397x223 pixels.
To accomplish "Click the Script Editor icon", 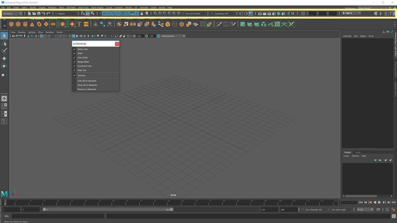I will (x=393, y=216).
